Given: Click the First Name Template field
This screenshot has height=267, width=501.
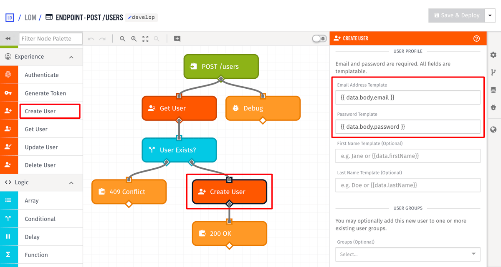Looking at the screenshot, I should tap(408, 156).
